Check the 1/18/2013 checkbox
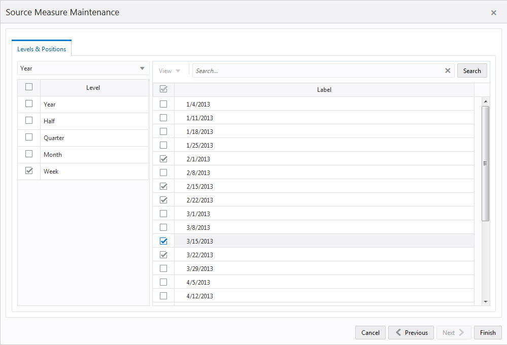 tap(163, 131)
